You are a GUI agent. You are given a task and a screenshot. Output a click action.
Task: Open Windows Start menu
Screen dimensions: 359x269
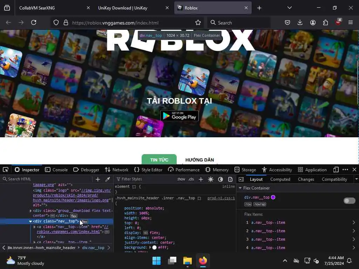[157, 261]
